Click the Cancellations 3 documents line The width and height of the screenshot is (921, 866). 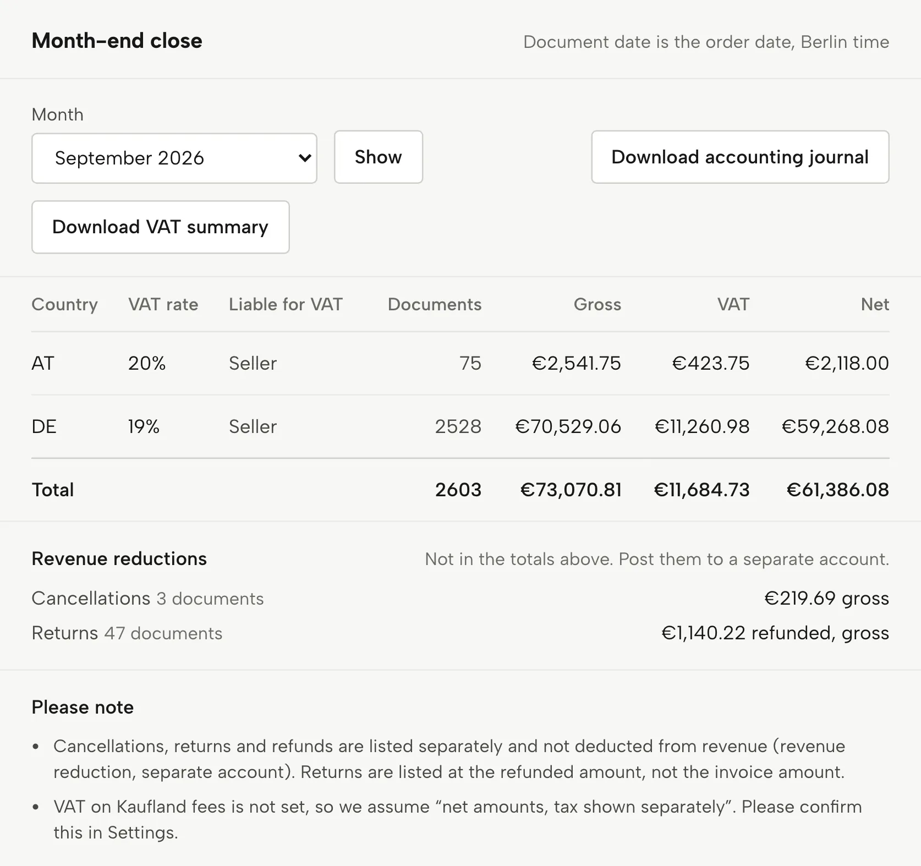tap(148, 598)
